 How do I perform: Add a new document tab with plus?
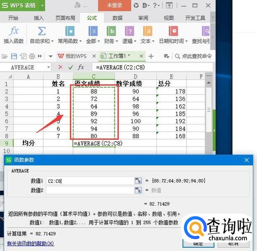[151, 56]
